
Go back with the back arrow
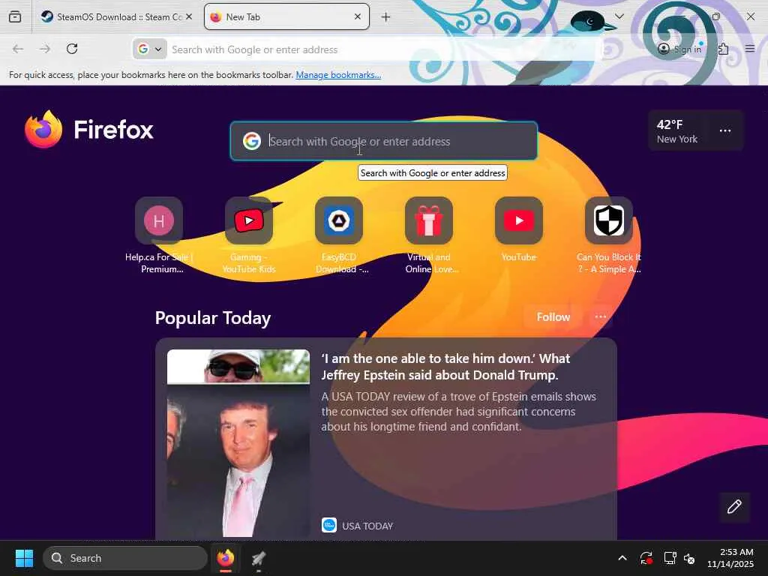coord(18,49)
